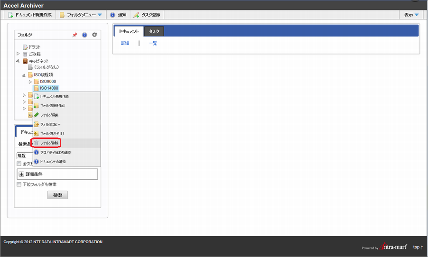The width and height of the screenshot is (428, 257).
Task: Click the top link in the footer
Action: [x=418, y=247]
